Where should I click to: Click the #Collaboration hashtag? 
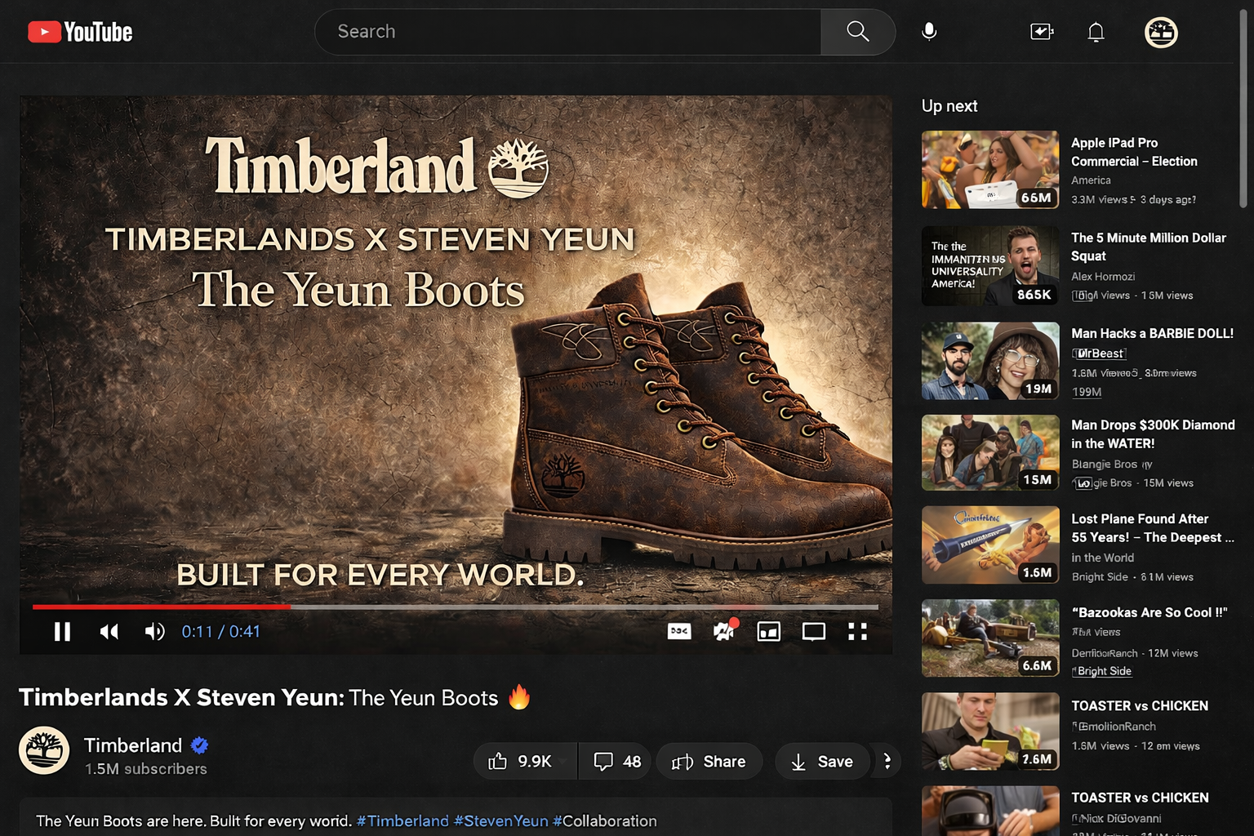605,820
